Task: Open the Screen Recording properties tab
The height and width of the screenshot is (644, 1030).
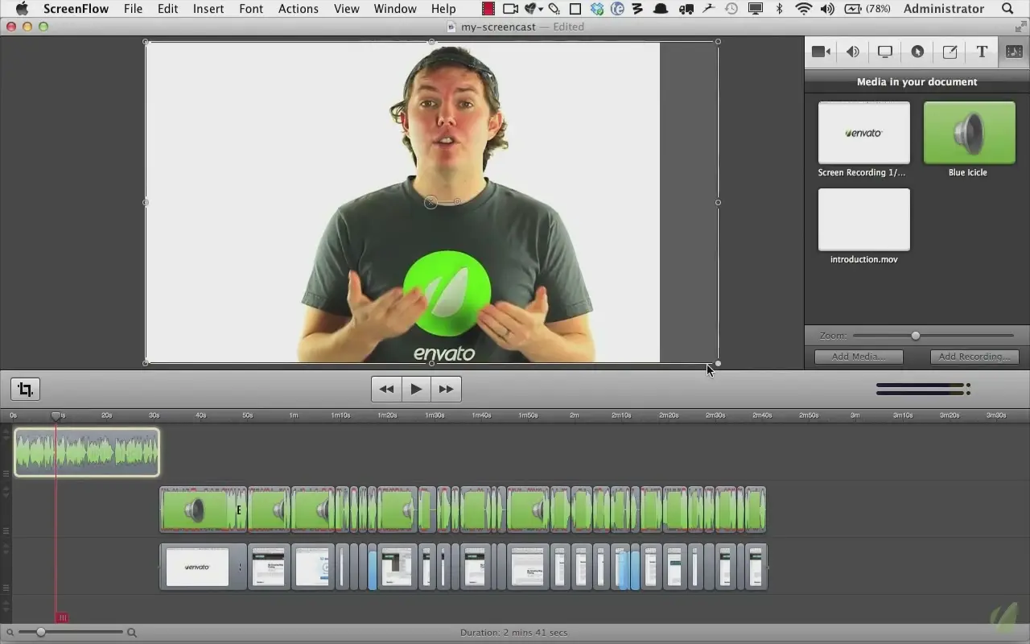Action: click(x=885, y=52)
